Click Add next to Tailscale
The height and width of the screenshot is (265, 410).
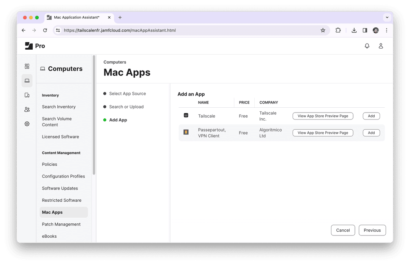click(371, 116)
